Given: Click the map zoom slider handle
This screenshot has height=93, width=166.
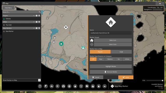Looking at the screenshot, I should tap(163, 80).
